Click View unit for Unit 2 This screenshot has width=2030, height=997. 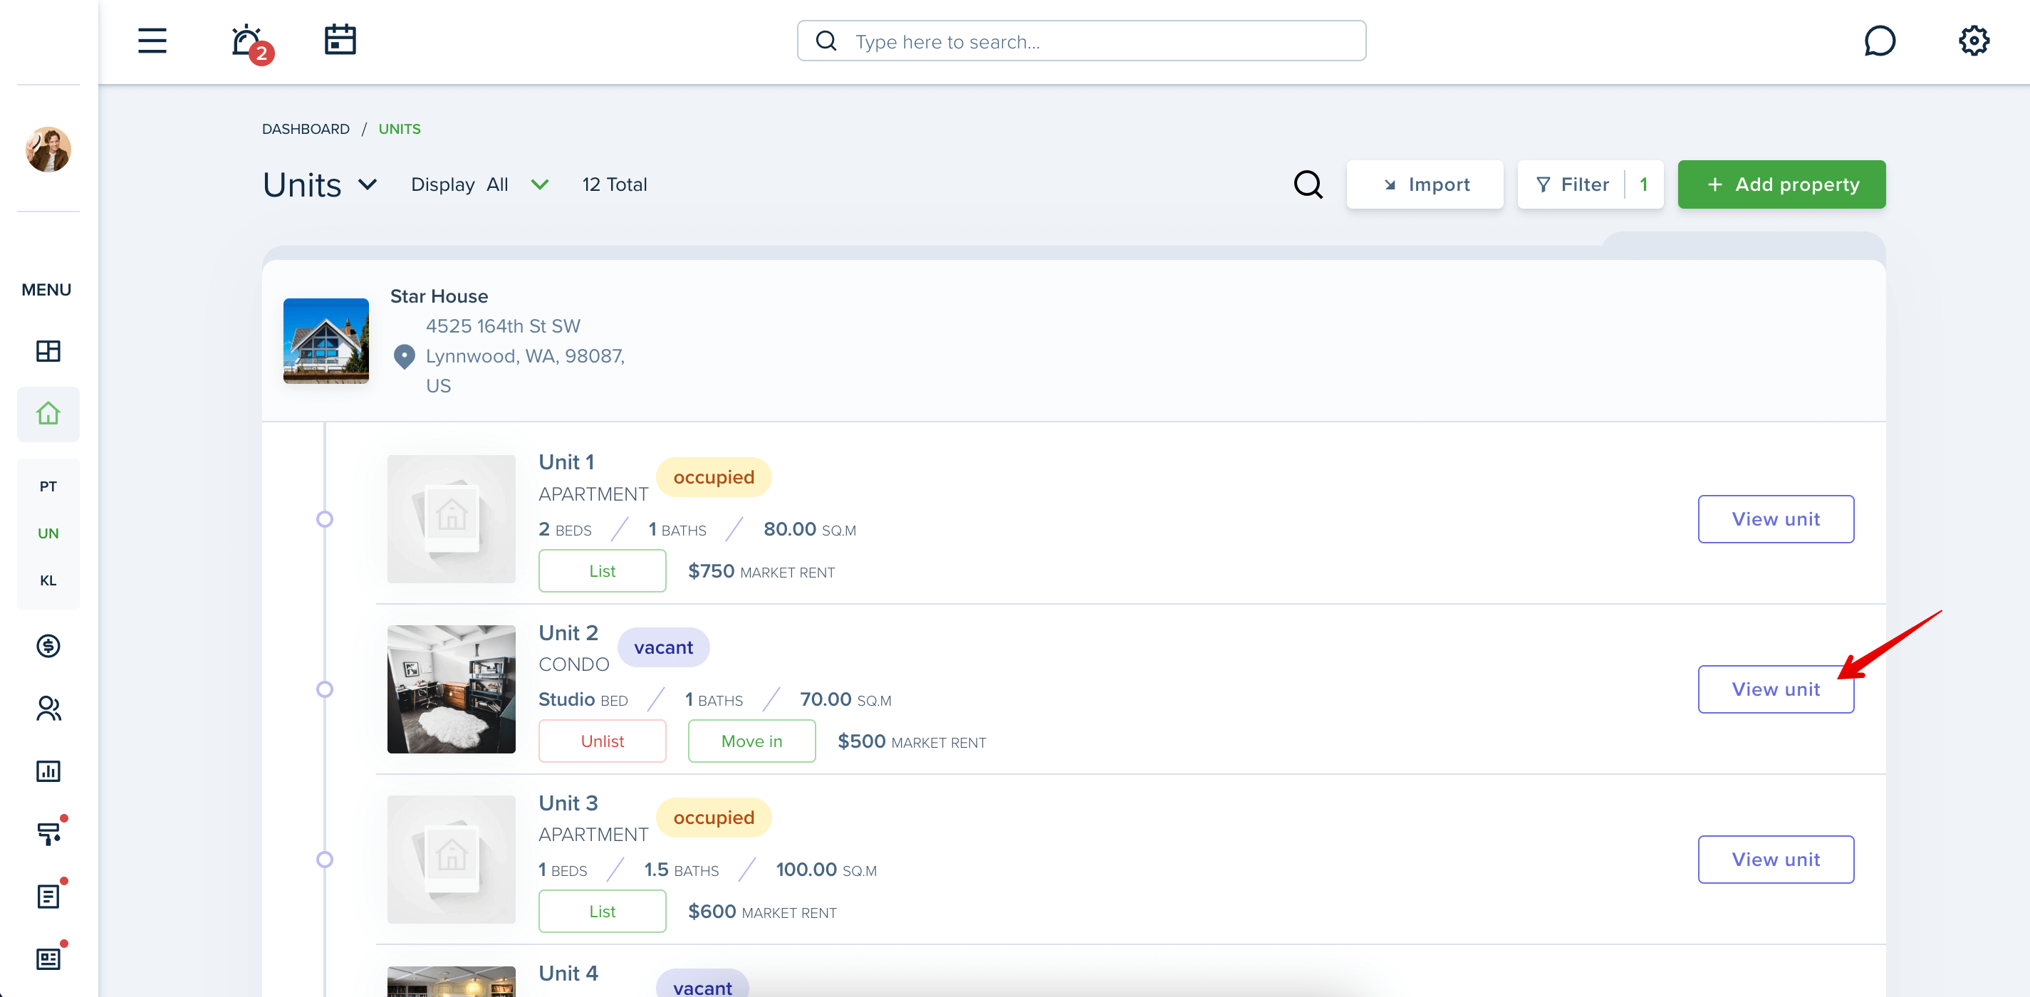1776,689
